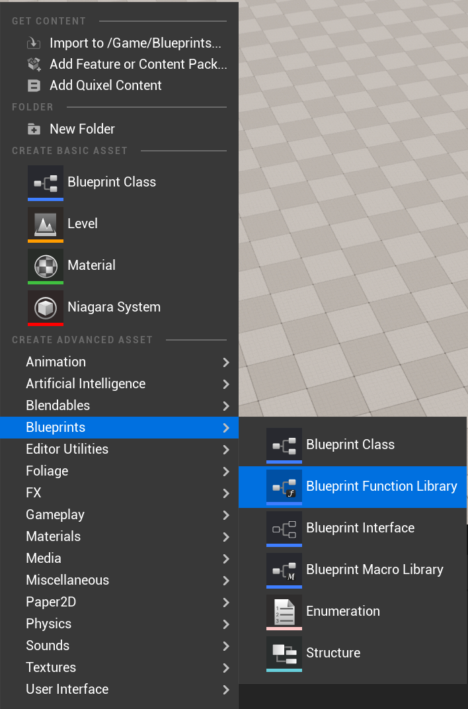Viewport: 468px width, 709px height.
Task: Open the Blendables category
Action: (x=119, y=405)
